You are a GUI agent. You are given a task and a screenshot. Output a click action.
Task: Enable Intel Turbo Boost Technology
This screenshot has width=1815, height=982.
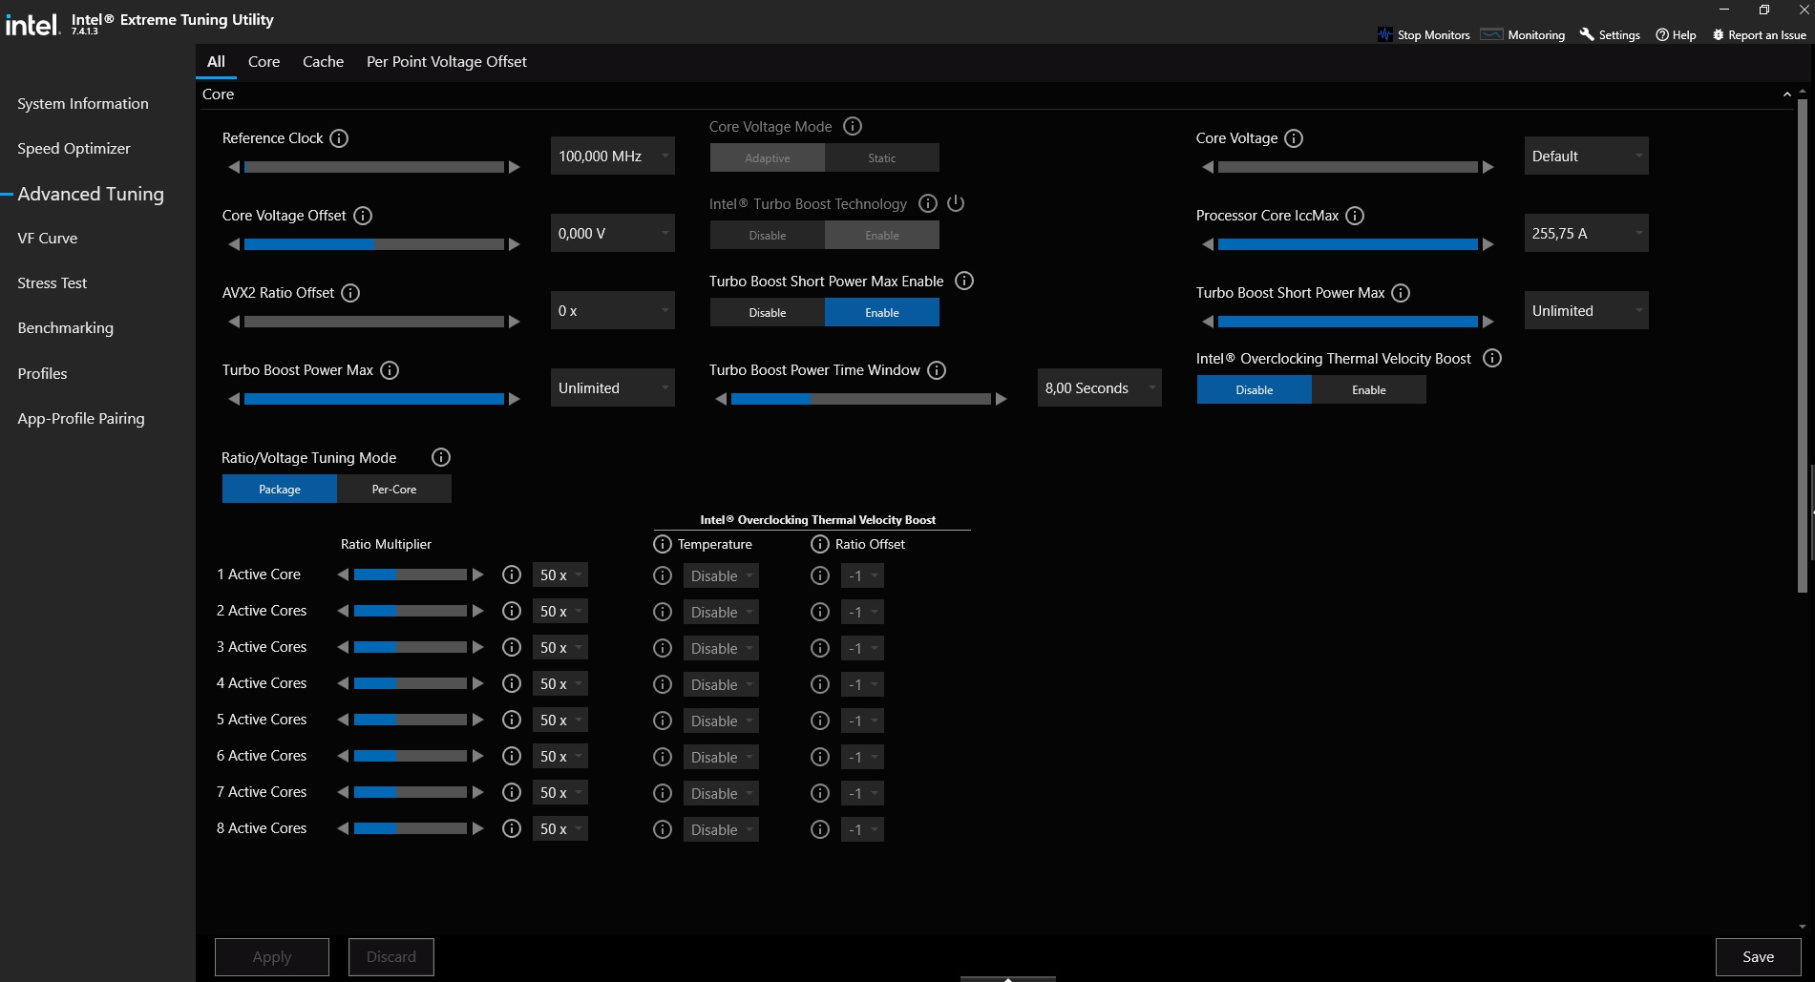[x=882, y=236]
